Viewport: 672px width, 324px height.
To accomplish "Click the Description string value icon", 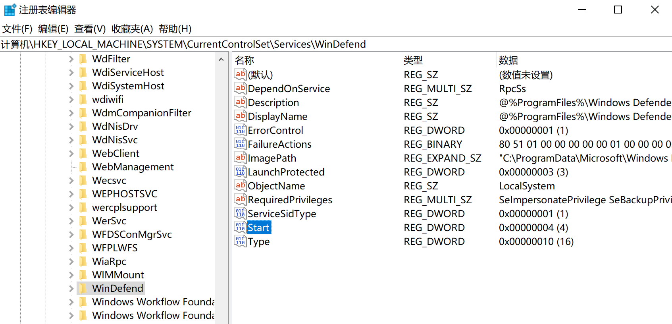I will (241, 102).
